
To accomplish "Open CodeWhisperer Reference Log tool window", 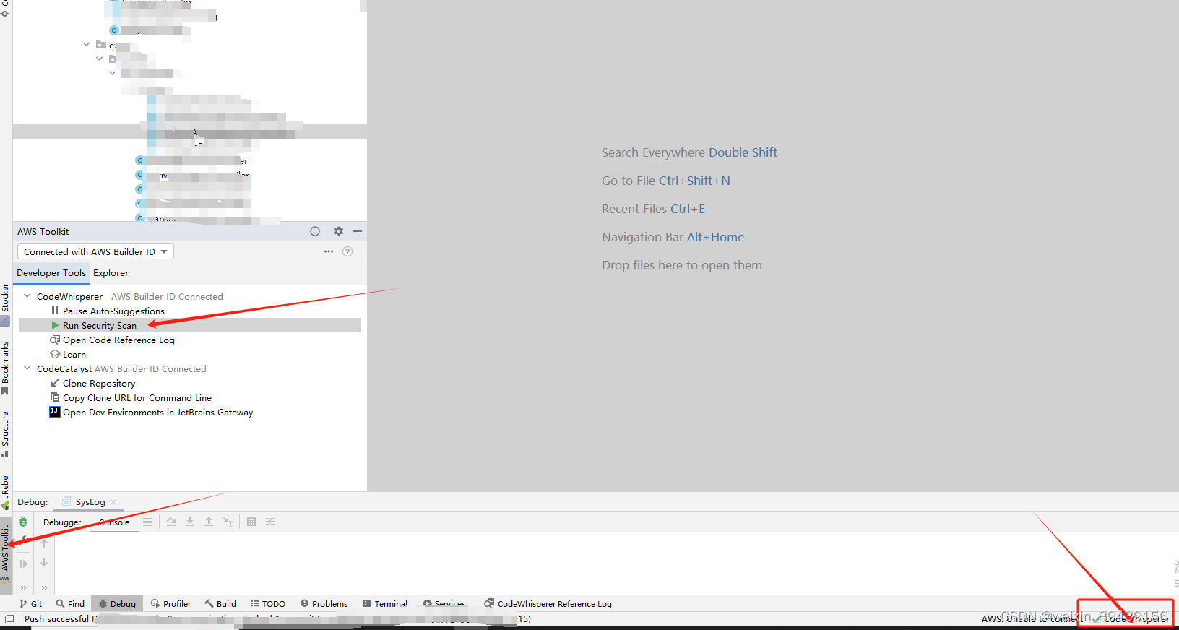I will click(x=548, y=604).
